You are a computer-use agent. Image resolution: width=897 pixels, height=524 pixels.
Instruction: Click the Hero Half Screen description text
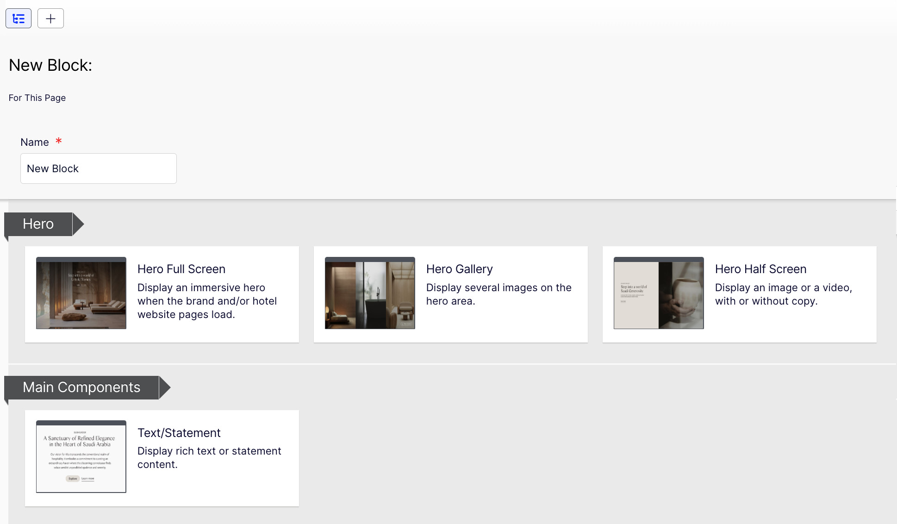(x=783, y=294)
